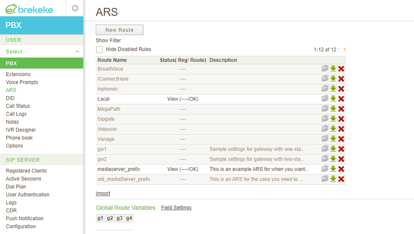Copy the gw1 route
Viewport: 414px width, 234px height.
325,149
